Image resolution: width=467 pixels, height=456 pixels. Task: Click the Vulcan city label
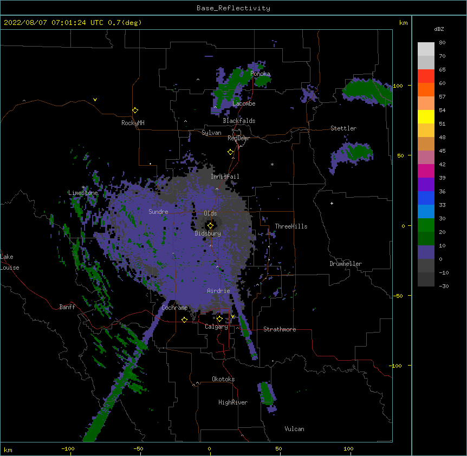[294, 429]
